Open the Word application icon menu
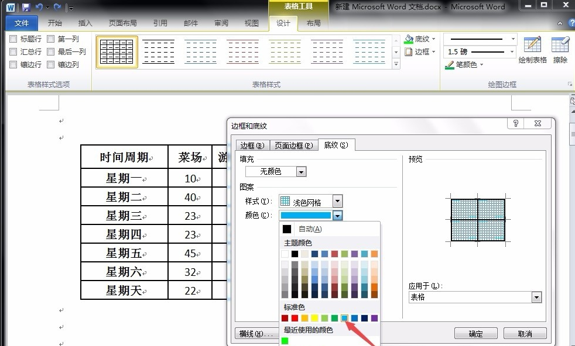This screenshot has height=346, width=575. click(11, 8)
